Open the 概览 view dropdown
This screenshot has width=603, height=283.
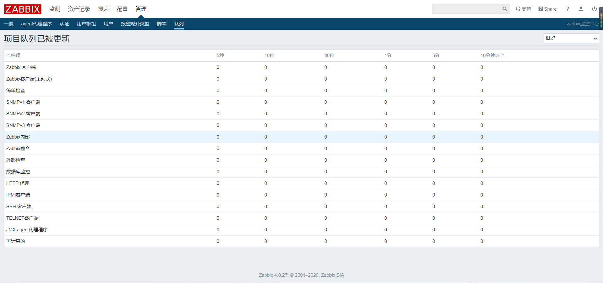571,38
